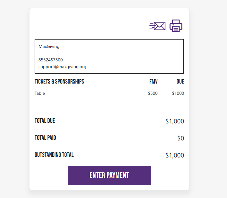Click the $500 FMV value
Screen dimensions: 227x198
pos(153,93)
